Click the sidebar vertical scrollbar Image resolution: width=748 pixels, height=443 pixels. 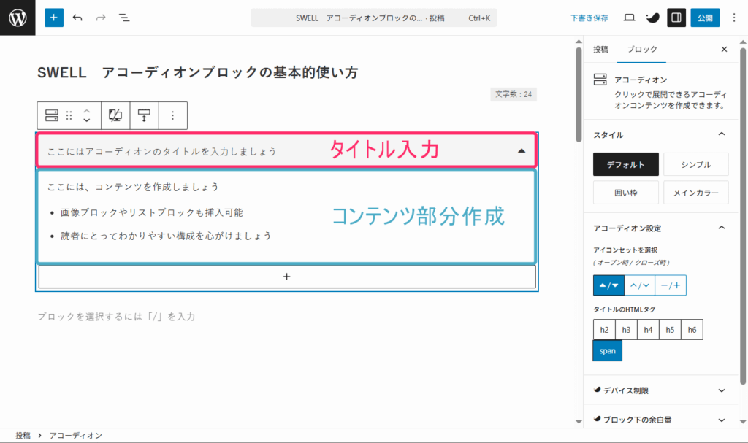[x=743, y=215]
